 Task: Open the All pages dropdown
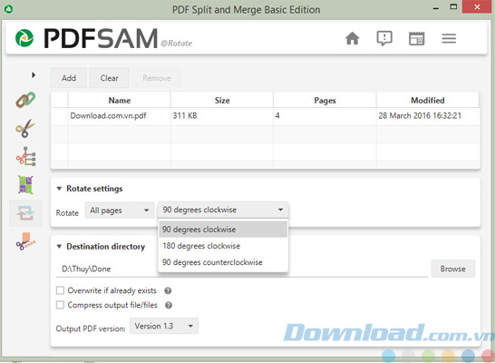[x=120, y=211]
